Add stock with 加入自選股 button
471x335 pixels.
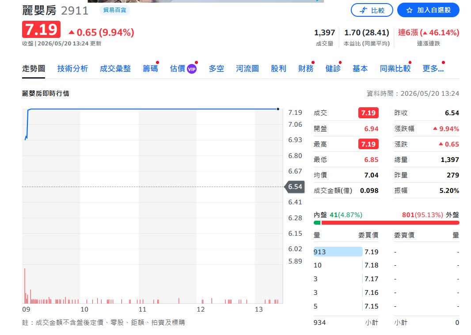(x=428, y=10)
